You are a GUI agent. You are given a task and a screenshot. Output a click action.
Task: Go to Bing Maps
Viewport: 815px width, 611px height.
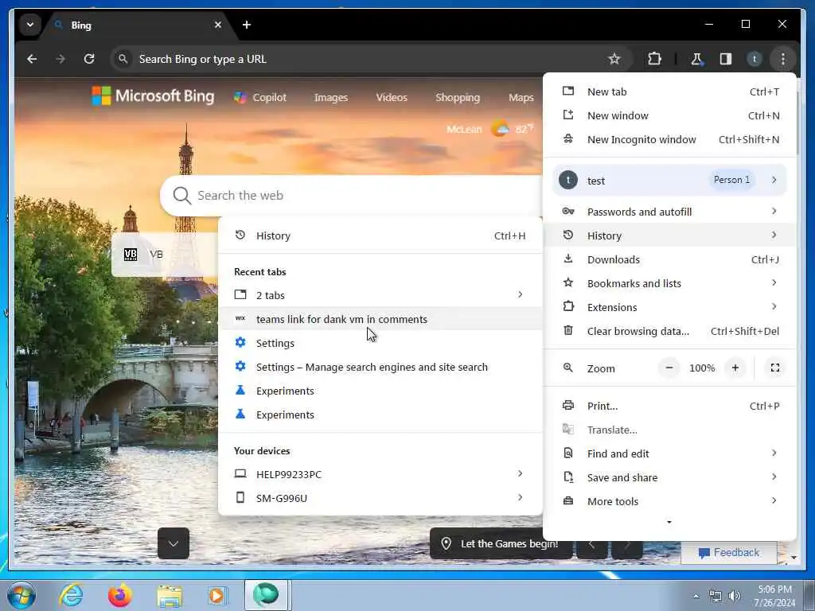click(521, 98)
